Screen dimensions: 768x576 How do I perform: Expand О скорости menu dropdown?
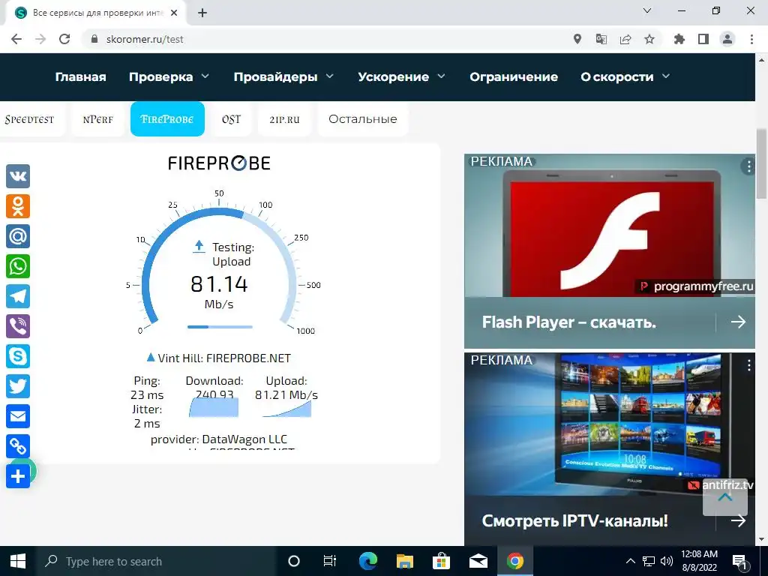(x=666, y=76)
